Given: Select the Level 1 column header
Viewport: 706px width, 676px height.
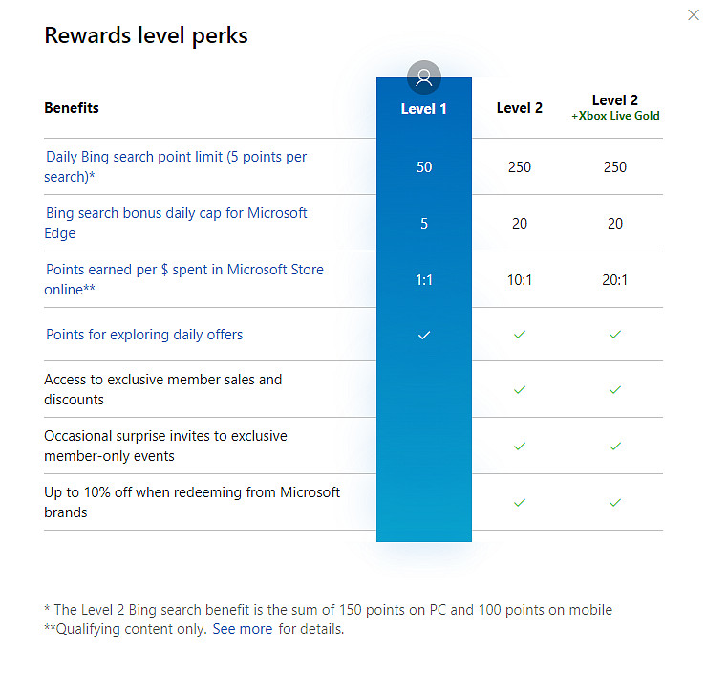Looking at the screenshot, I should (x=424, y=109).
